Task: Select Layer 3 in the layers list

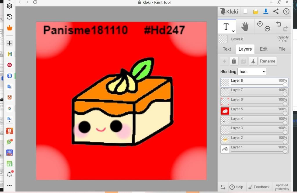Action: (254, 130)
